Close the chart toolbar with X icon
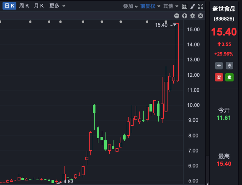 [201, 16]
